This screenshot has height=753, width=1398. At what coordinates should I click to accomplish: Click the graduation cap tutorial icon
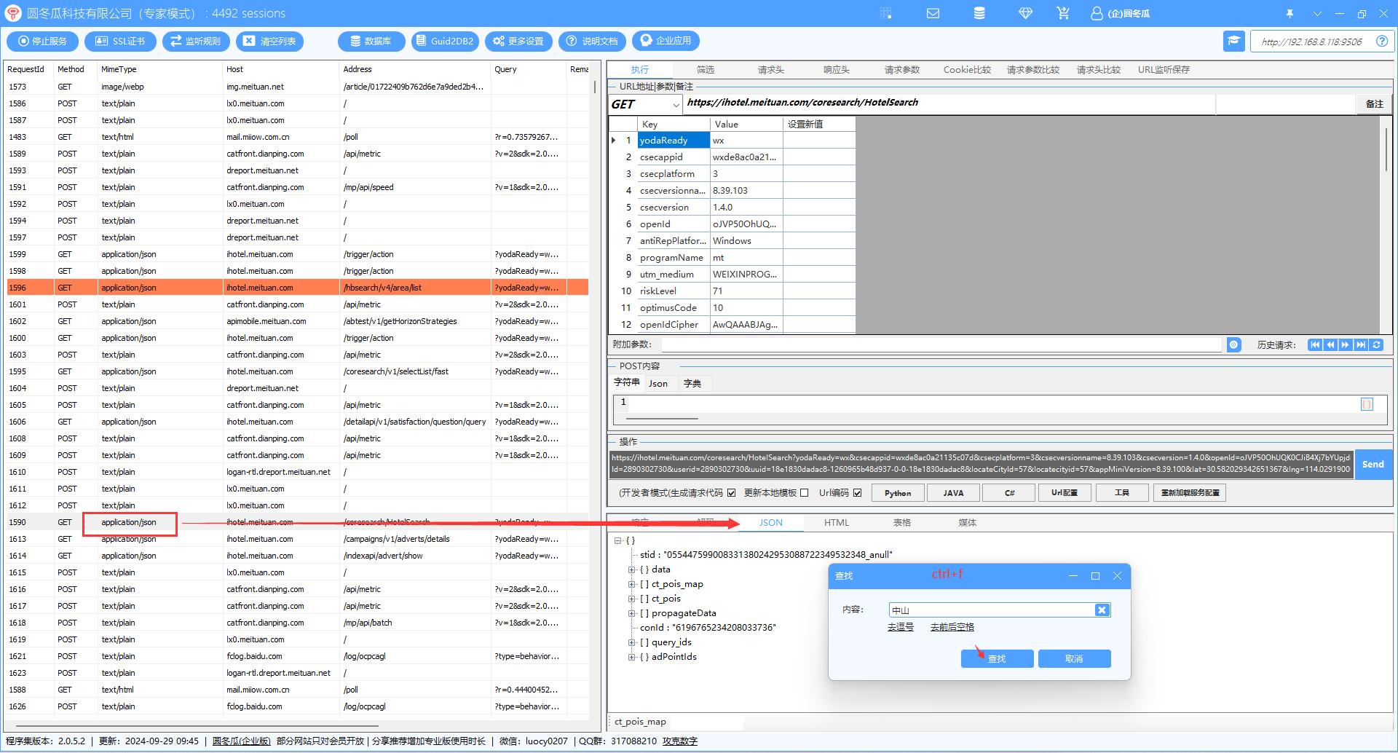click(x=1233, y=42)
